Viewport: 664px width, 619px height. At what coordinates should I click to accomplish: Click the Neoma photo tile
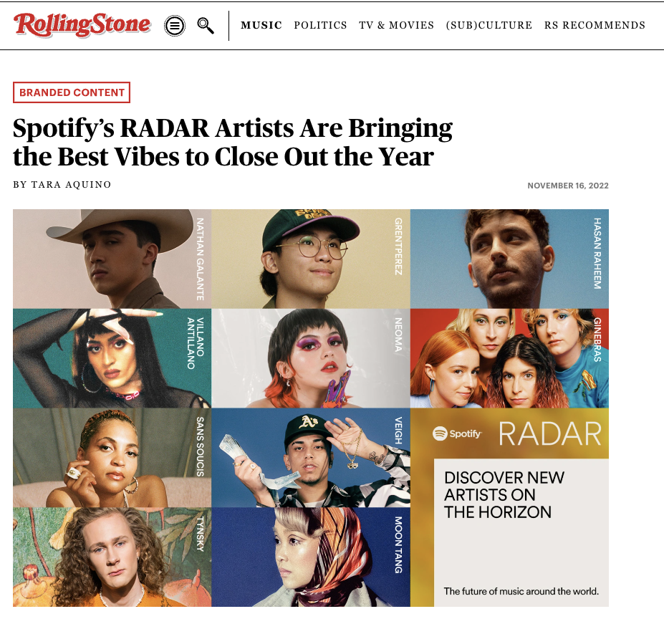coord(311,358)
